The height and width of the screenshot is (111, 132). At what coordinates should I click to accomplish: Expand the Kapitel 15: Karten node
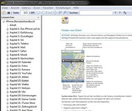pos(8,81)
